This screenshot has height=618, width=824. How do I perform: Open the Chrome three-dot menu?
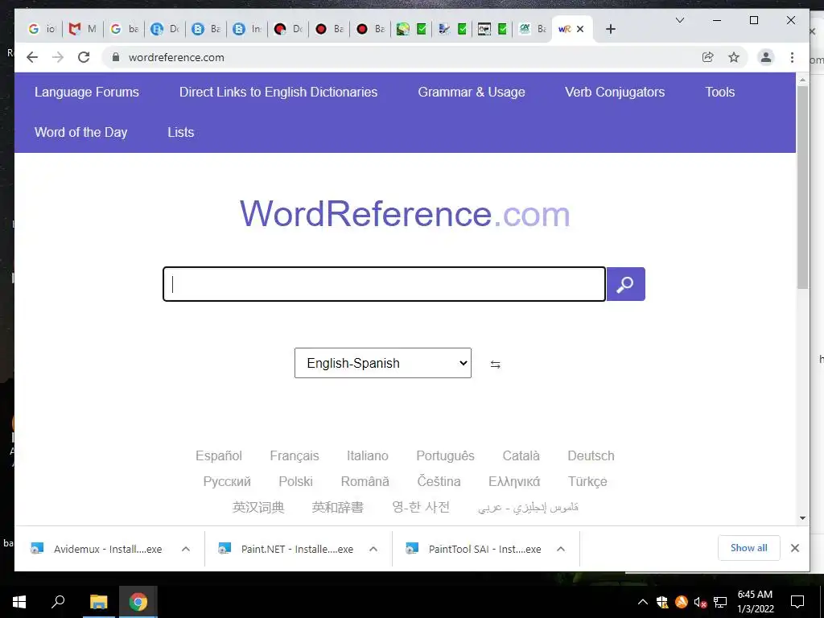792,57
